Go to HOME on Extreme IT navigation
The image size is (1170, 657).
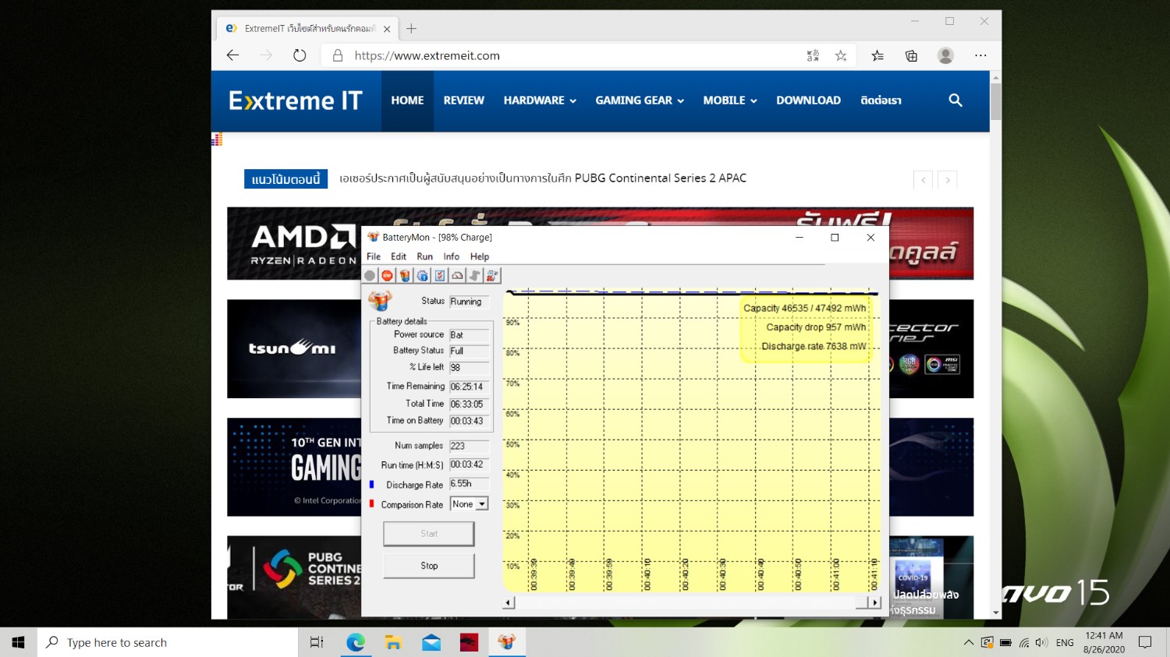click(x=407, y=101)
